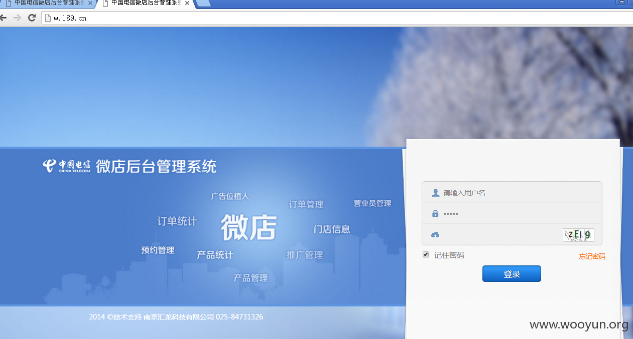Screen dimensions: 633x339
Task: Click the 微店后台管理系统 heading
Action: 156,166
